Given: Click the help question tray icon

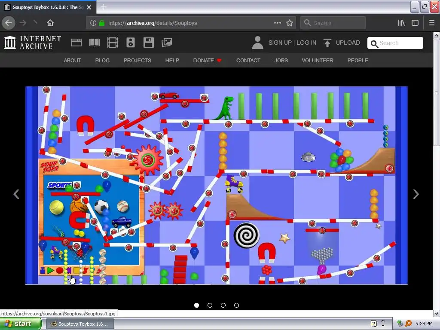Looking at the screenshot, I should (373, 324).
